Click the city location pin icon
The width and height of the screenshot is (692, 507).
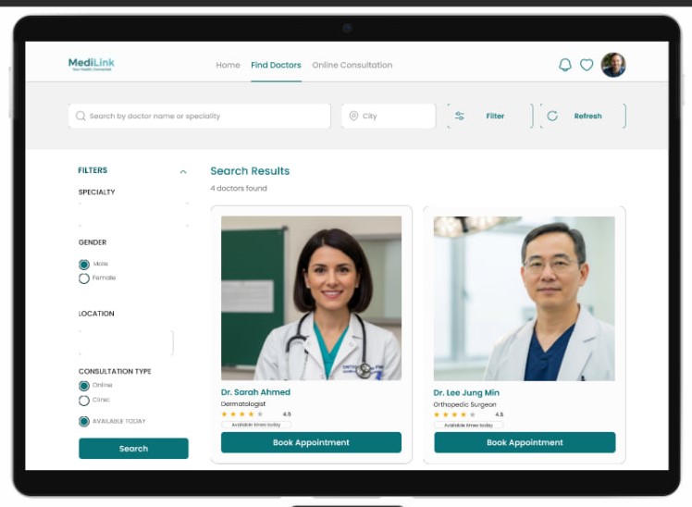pos(353,117)
